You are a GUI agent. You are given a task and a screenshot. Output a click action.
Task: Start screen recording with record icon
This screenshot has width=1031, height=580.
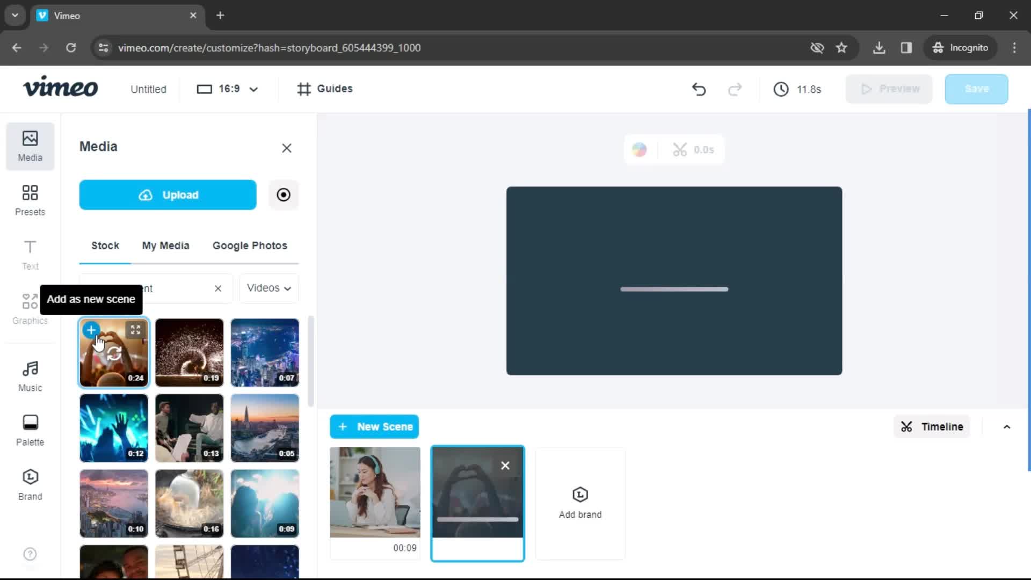click(x=284, y=194)
